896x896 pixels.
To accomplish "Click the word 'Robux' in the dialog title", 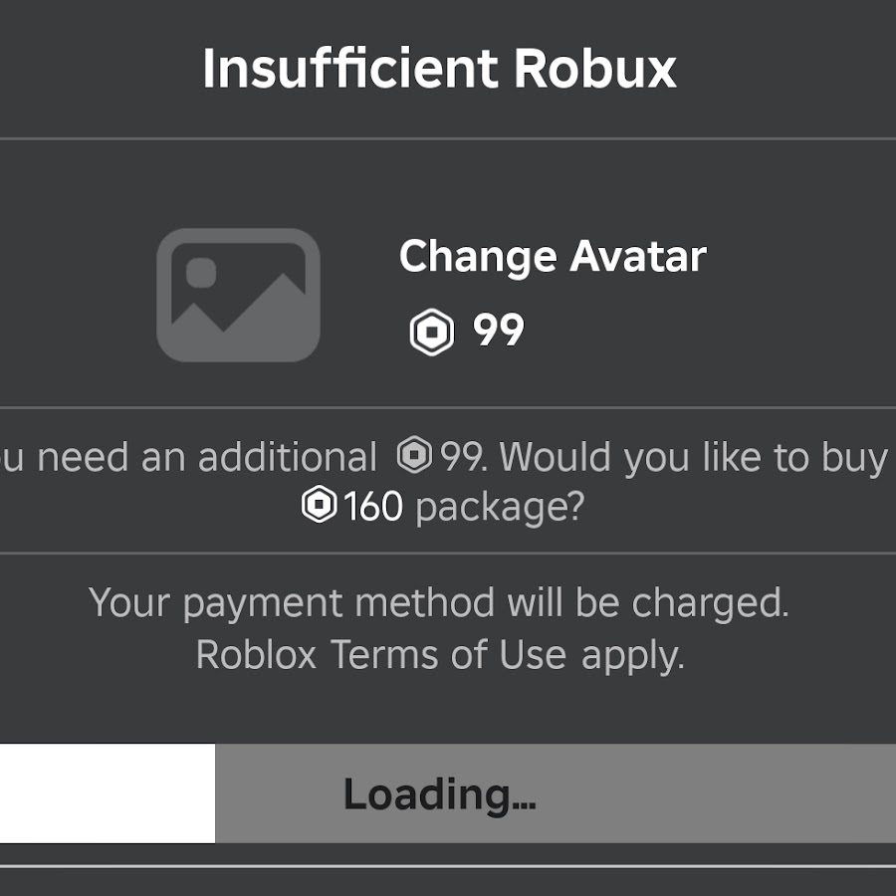I will click(595, 69).
